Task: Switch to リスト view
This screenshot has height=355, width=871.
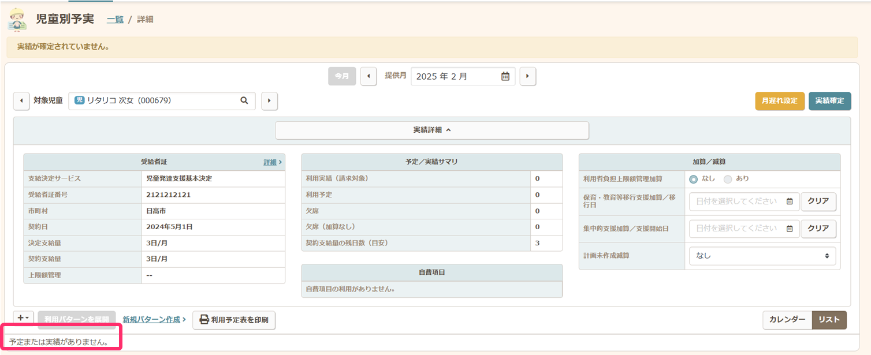Action: click(829, 320)
